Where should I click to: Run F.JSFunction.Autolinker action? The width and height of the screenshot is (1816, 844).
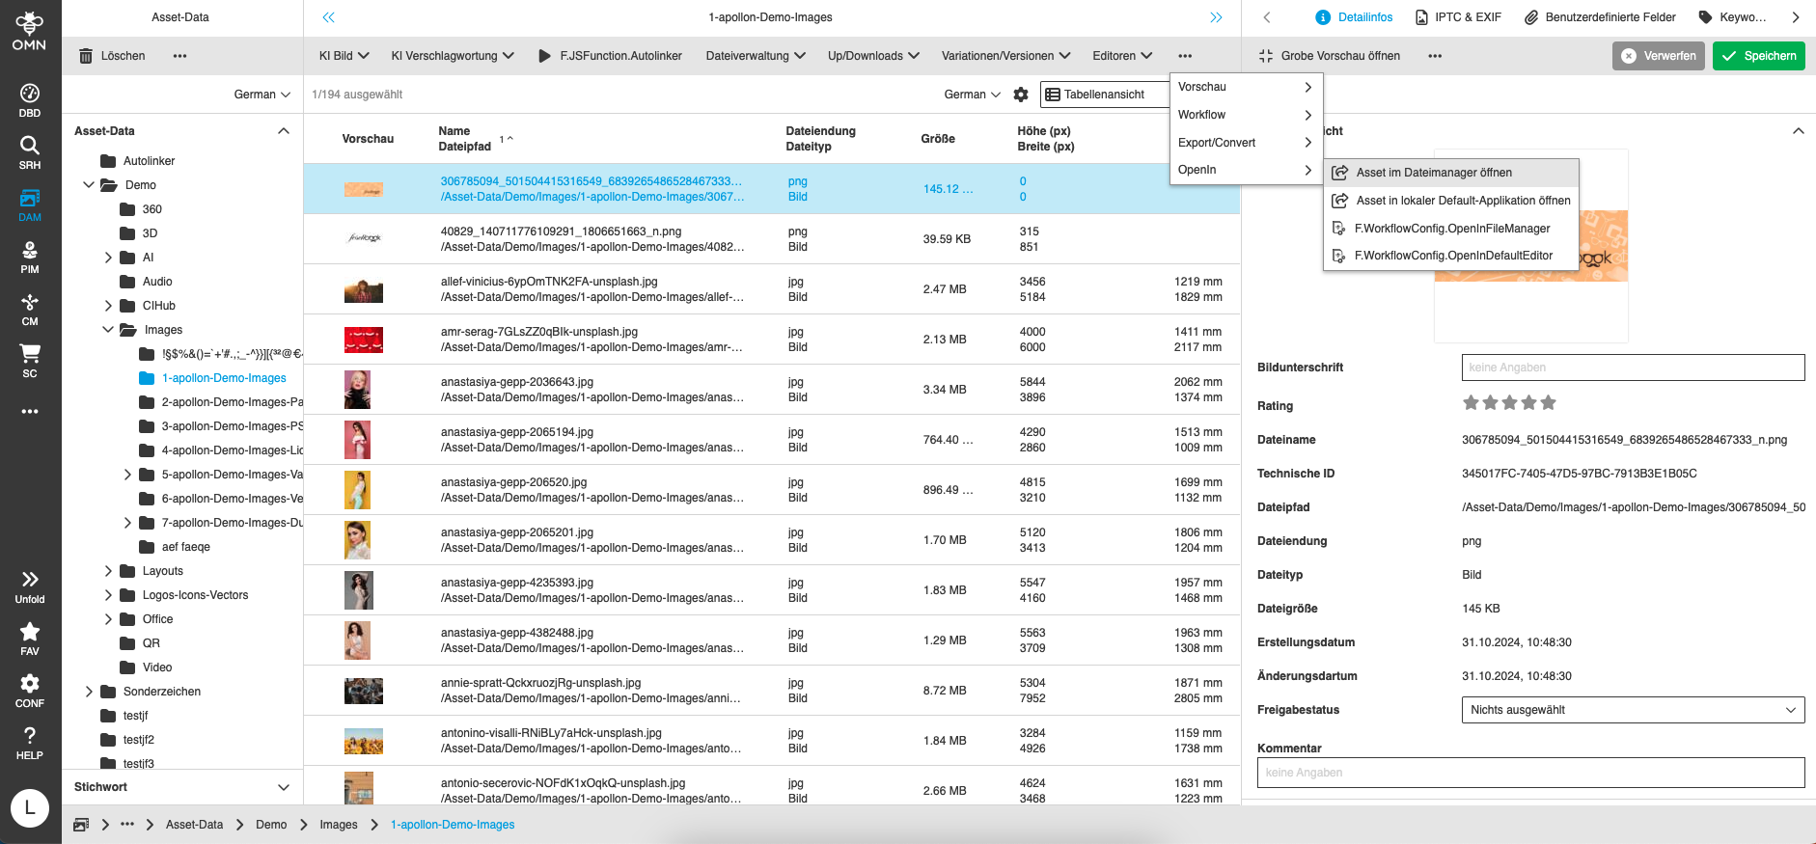610,56
